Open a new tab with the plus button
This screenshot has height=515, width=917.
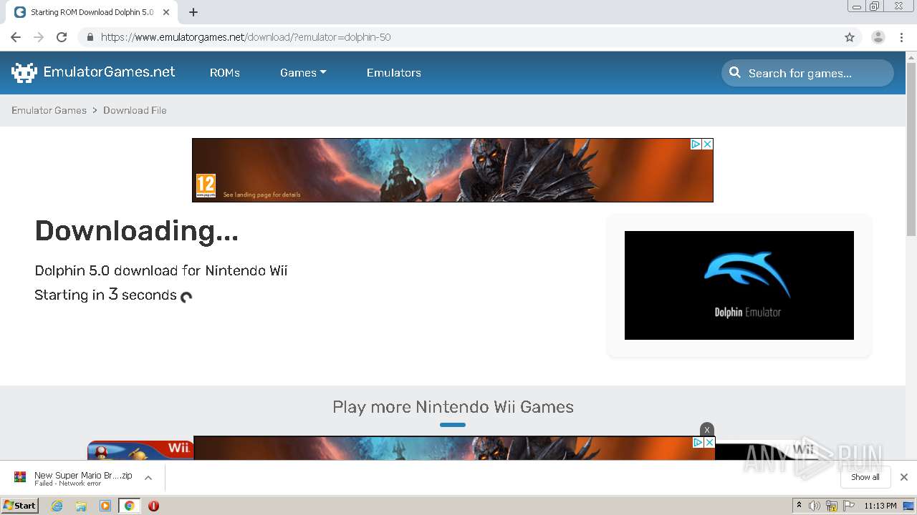[x=193, y=12]
